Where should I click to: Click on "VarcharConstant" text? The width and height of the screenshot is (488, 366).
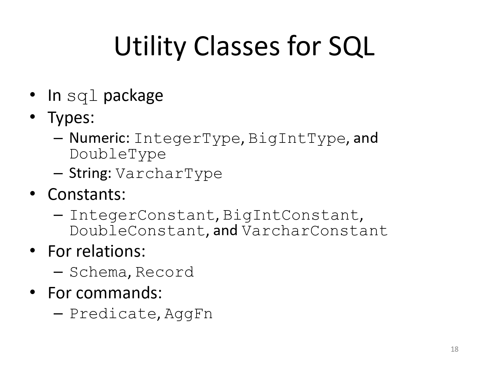pyautogui.click(x=315, y=231)
